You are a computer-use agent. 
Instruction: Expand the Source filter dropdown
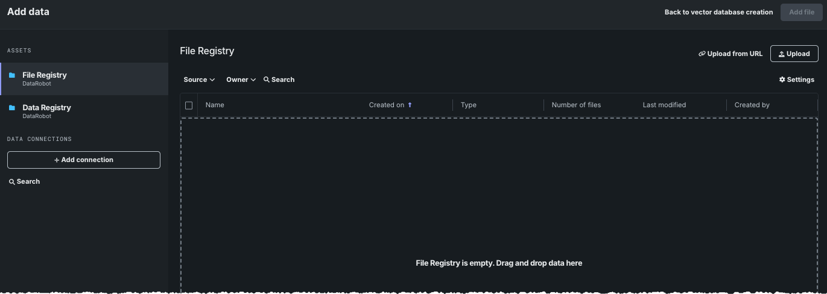coord(199,80)
